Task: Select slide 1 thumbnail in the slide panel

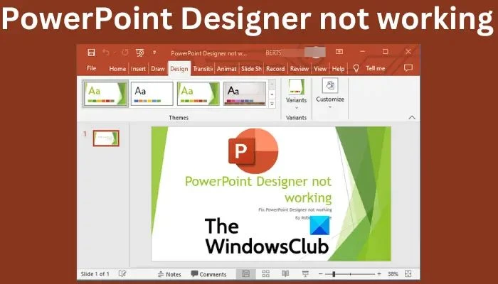Action: [106, 138]
